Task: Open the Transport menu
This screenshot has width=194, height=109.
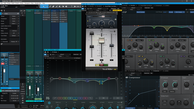Action: [27, 3]
